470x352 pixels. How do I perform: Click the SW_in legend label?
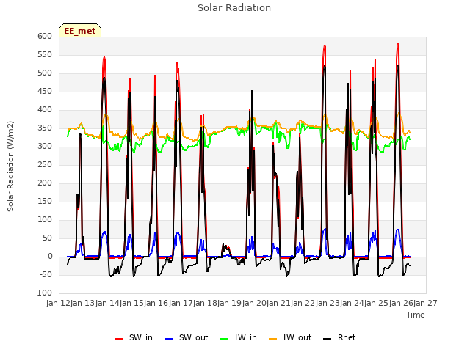coord(141,337)
